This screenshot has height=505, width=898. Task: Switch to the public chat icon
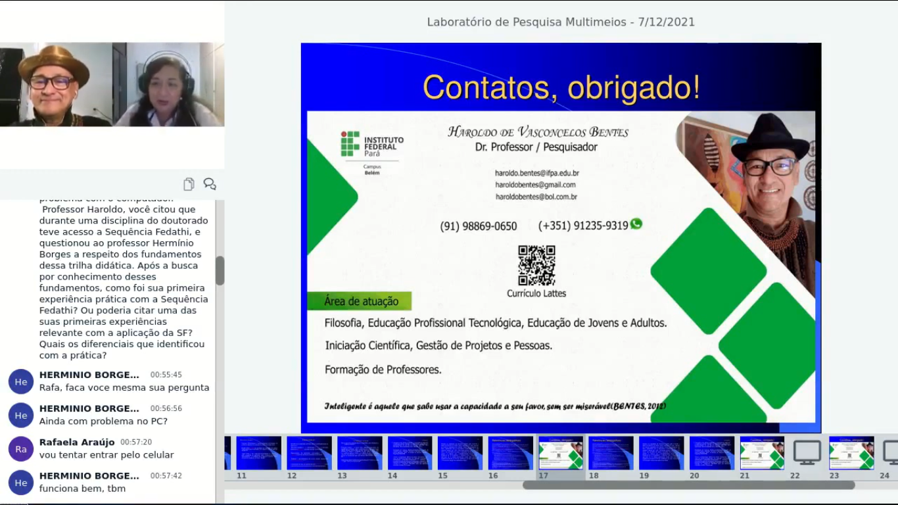(210, 184)
